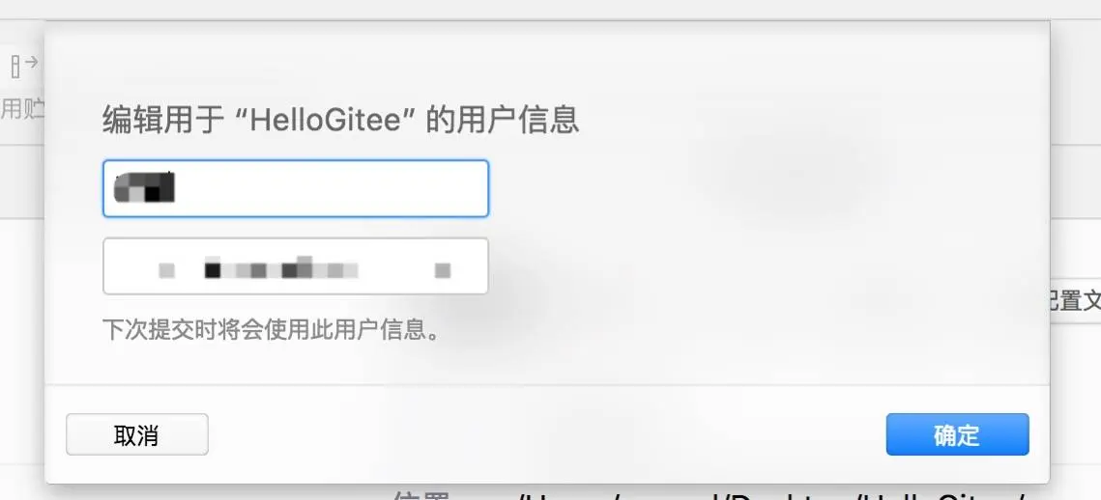Open the partially hidden 配置文件 button
The height and width of the screenshot is (500, 1101).
point(1075,301)
